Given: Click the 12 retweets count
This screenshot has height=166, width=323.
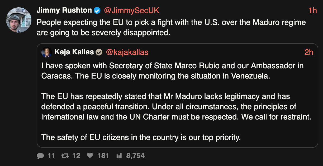Looking at the screenshot, I should click(76, 156).
